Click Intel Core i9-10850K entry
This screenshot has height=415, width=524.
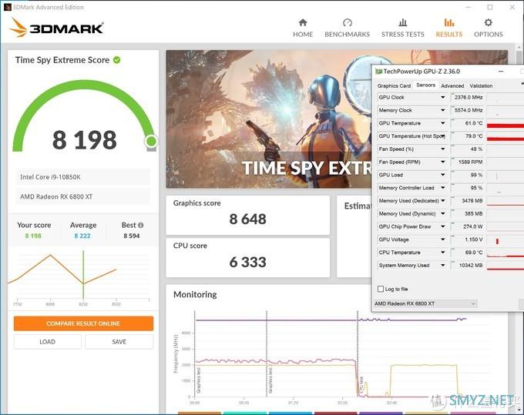click(83, 177)
